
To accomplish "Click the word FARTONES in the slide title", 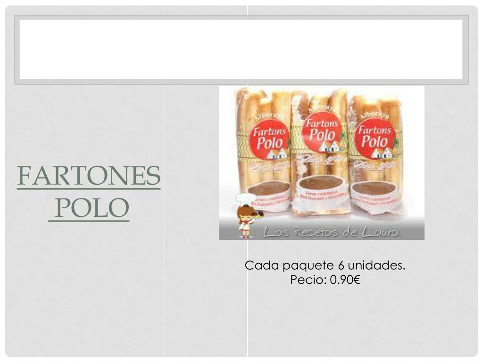I will tap(89, 175).
